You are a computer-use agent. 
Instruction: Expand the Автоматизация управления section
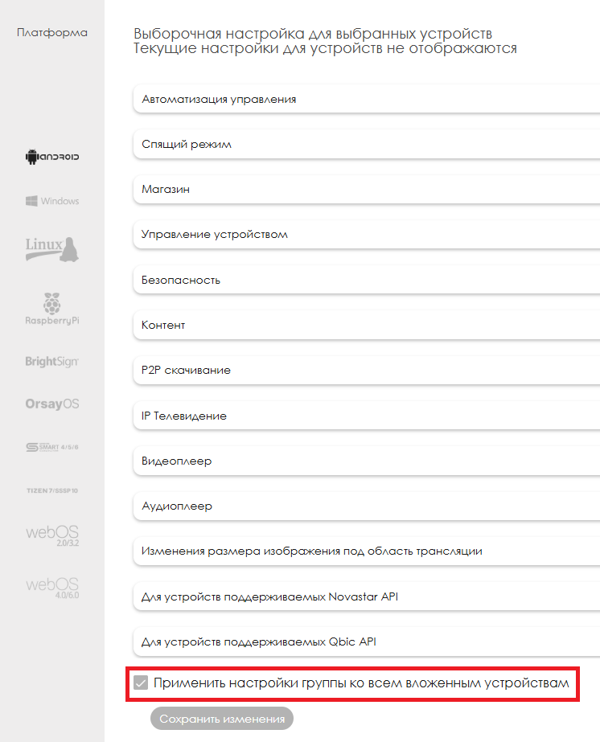pos(366,100)
